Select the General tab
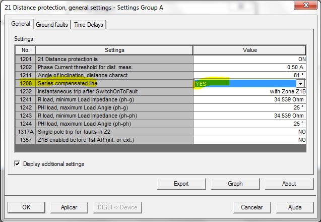This screenshot has height=222, width=321. pyautogui.click(x=21, y=24)
